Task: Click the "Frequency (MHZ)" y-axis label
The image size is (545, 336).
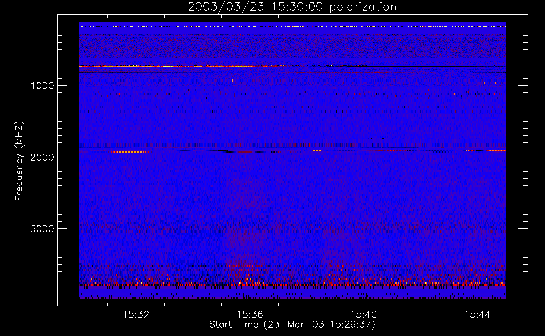Action: [x=19, y=161]
